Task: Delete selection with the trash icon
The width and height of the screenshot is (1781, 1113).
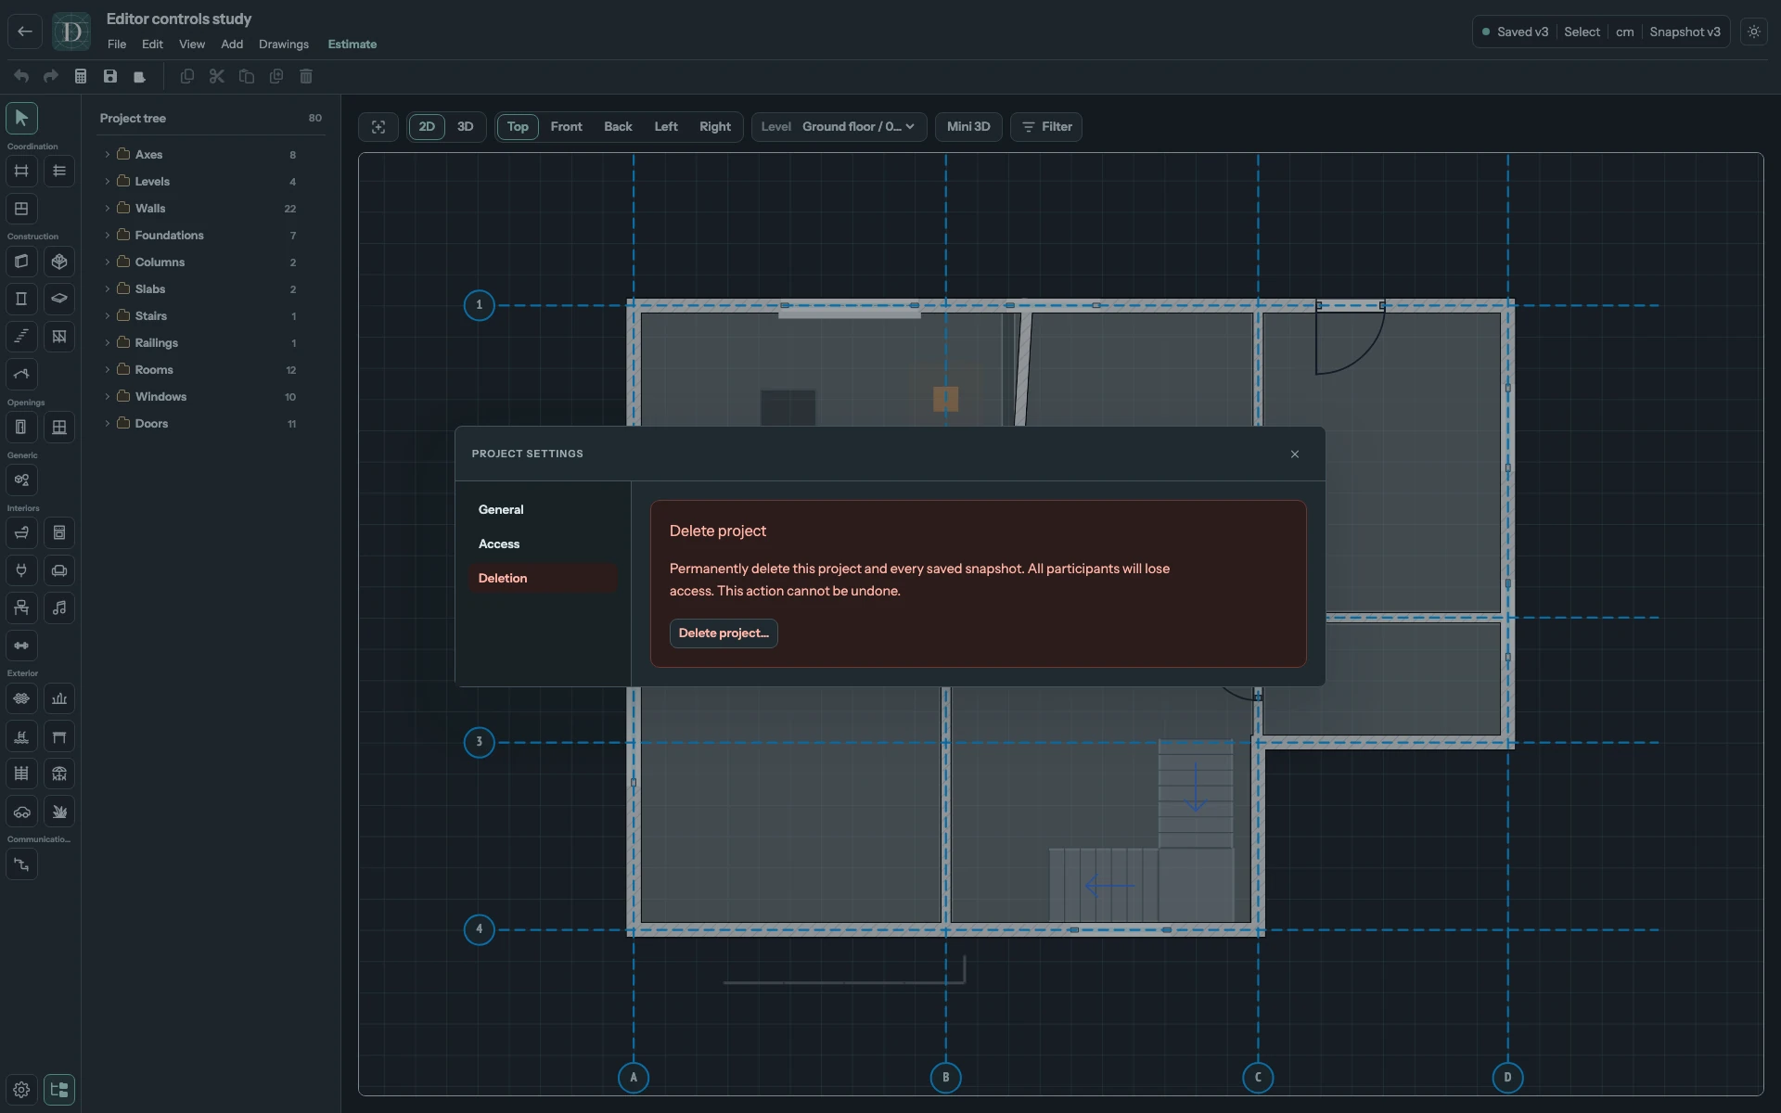Action: (x=306, y=76)
